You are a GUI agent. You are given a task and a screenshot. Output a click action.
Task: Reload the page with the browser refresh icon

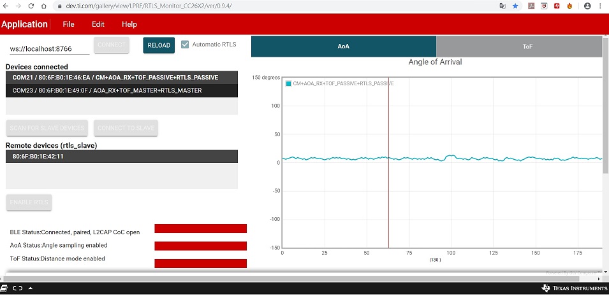point(31,6)
